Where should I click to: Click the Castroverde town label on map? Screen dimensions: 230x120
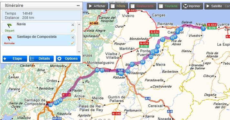click(162, 86)
